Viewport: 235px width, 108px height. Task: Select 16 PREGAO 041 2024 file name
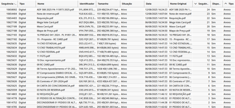point(57,35)
